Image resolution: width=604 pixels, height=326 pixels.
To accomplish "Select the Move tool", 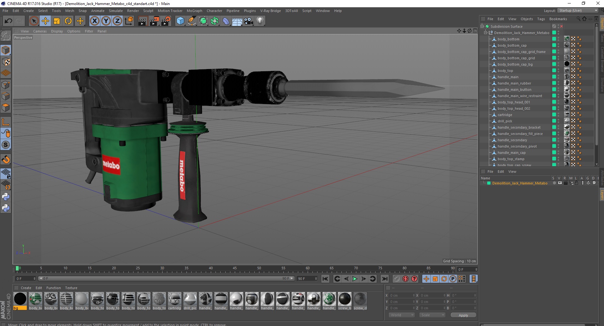I will point(45,21).
